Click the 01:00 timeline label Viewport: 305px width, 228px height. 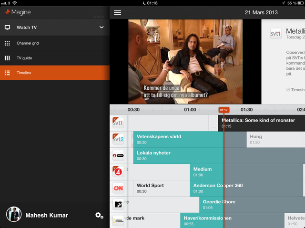point(190,110)
